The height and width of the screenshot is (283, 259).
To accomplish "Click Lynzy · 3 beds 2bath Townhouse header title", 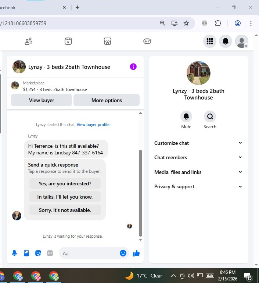I will click(x=69, y=67).
